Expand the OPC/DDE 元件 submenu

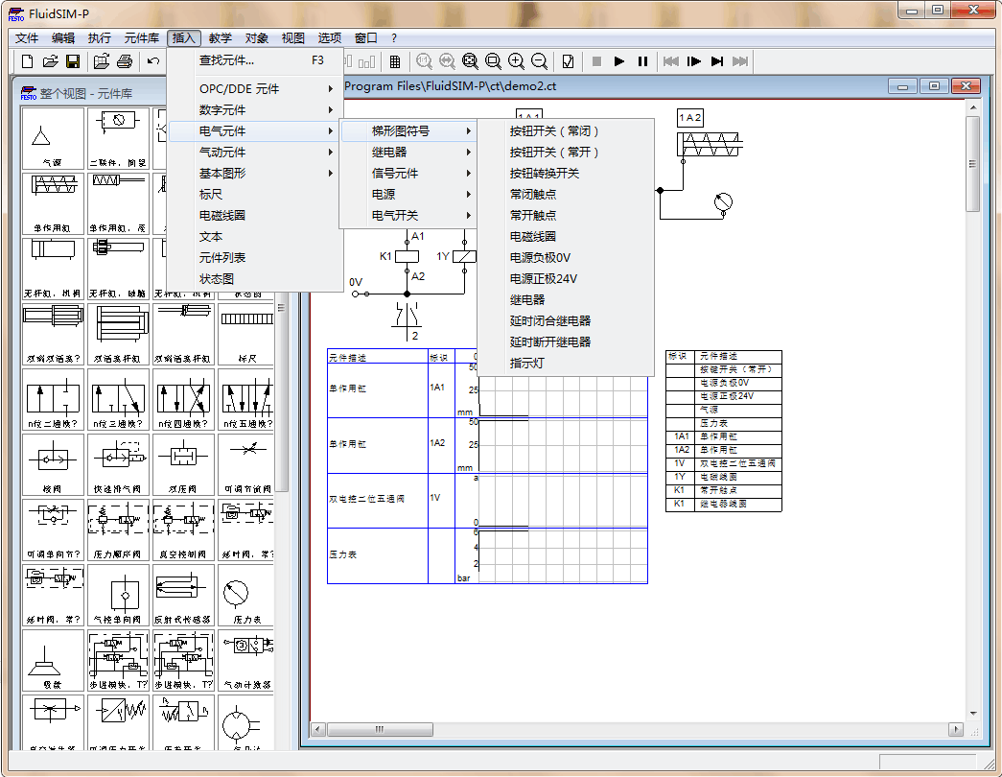[x=255, y=89]
